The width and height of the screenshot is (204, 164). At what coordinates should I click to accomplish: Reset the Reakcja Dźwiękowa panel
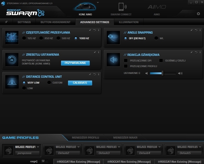tap(196, 52)
